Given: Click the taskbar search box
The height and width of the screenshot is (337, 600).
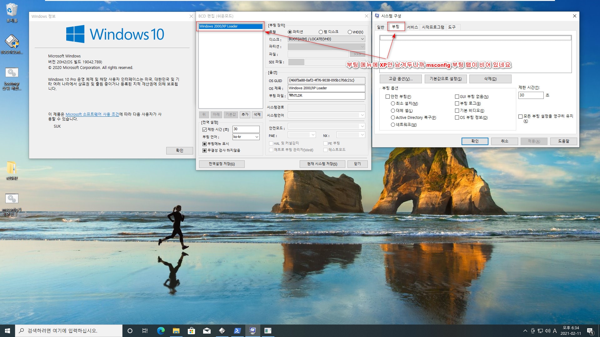Looking at the screenshot, I should (69, 331).
